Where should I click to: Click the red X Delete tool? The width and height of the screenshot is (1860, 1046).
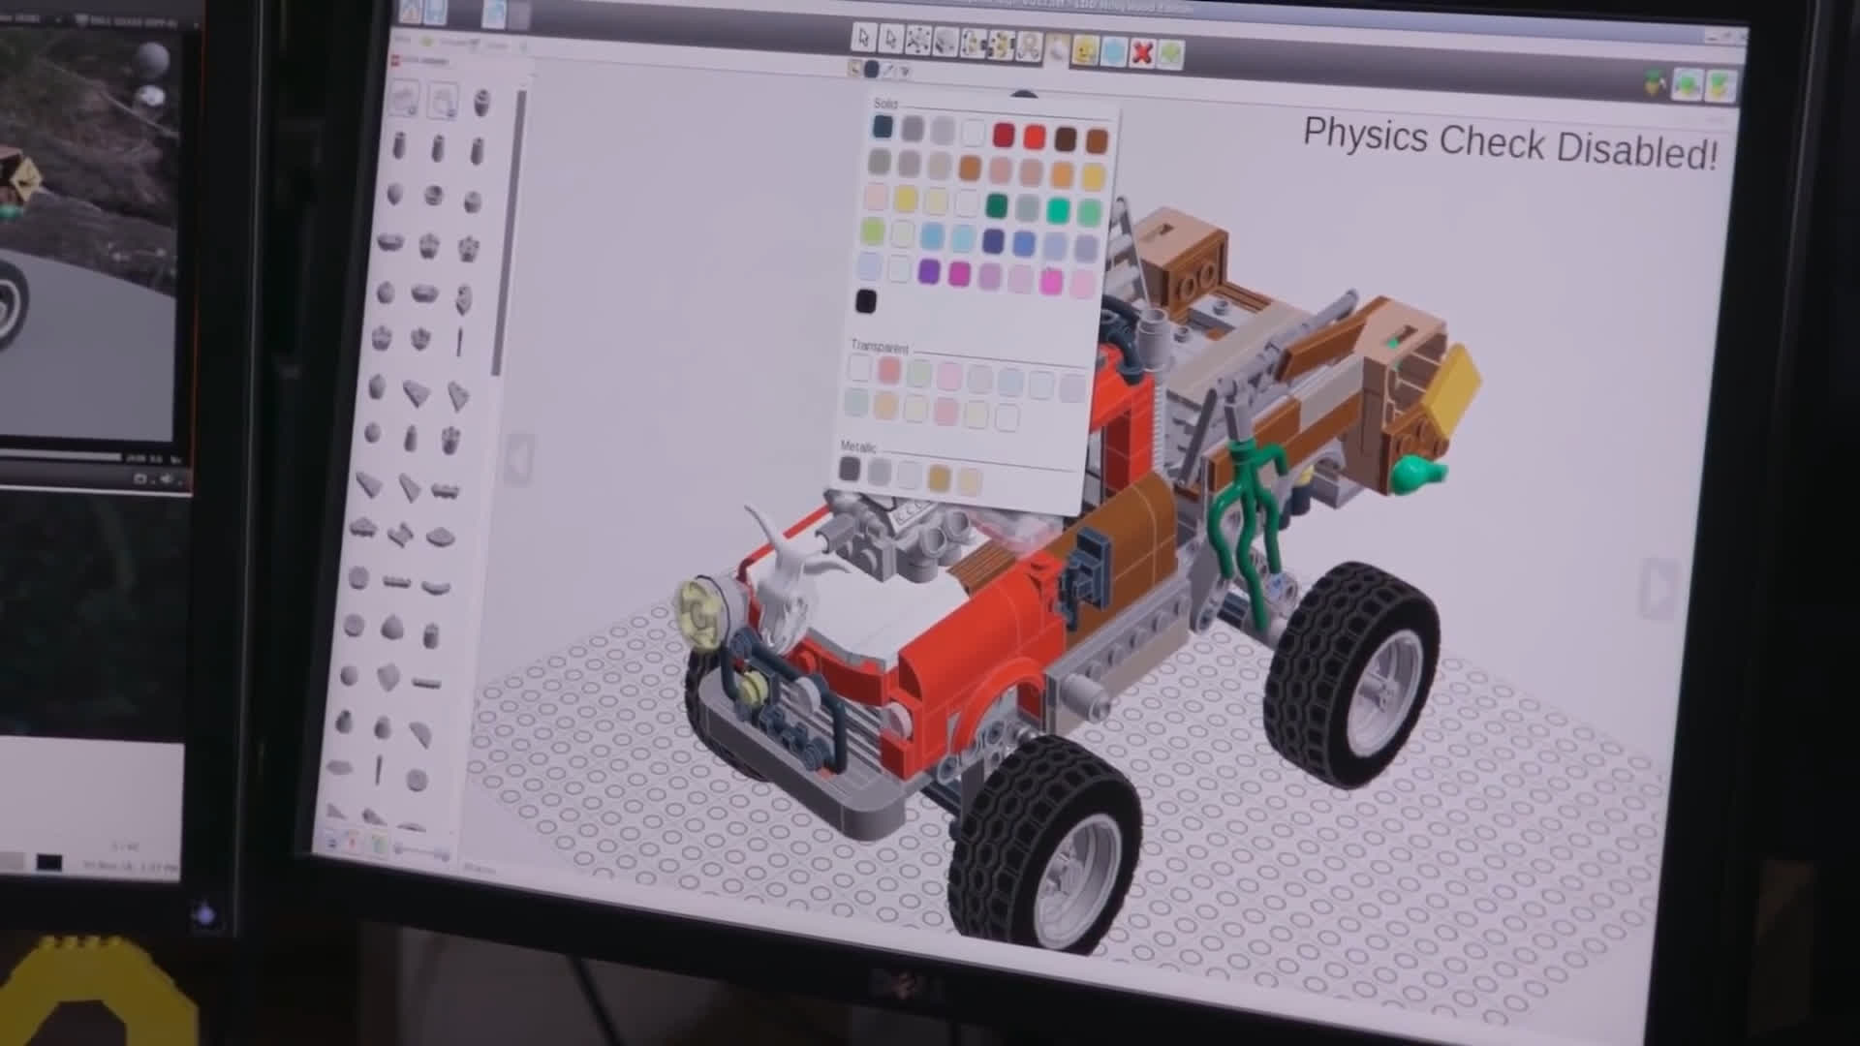[1141, 51]
